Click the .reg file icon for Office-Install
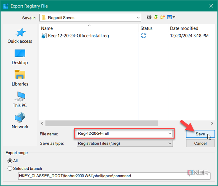Screen dimensions: 218x186 [44, 36]
